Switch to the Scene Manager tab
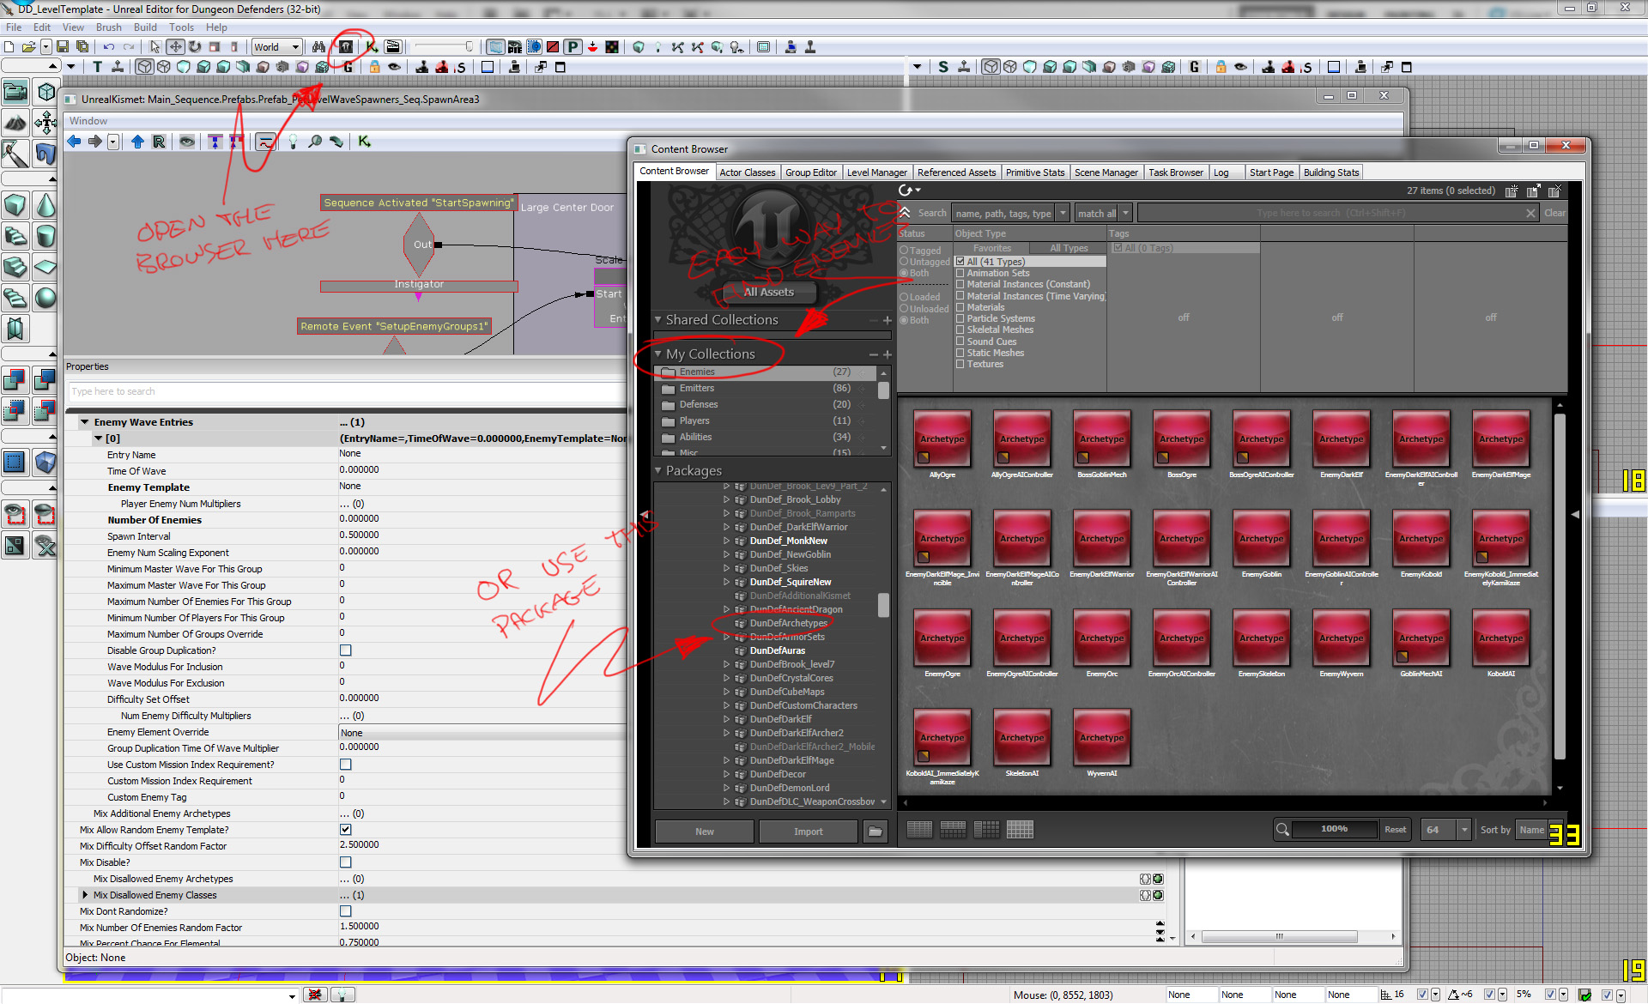Screen dimensions: 1648x1004 1106,172
